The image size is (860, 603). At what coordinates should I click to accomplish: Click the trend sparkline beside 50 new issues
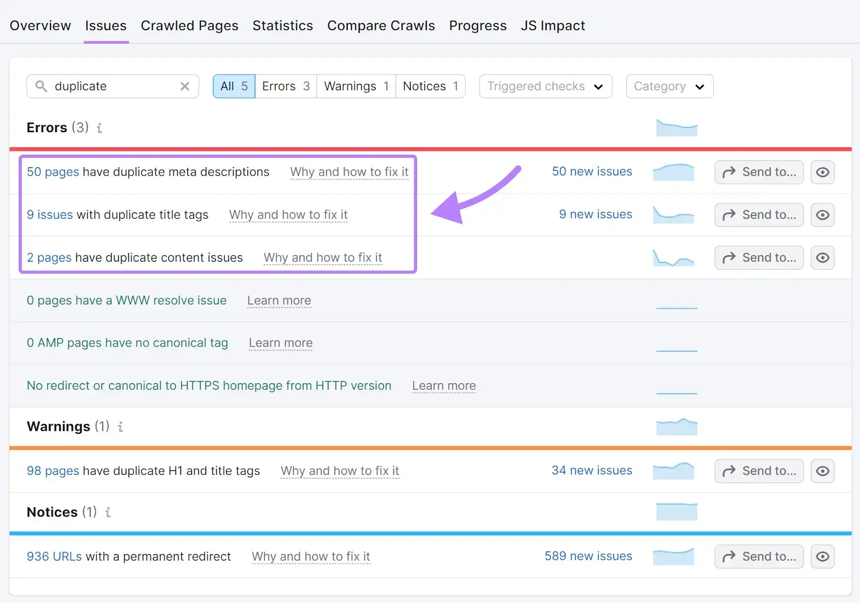click(673, 171)
